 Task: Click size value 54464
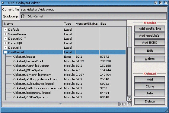pyautogui.click(x=104, y=93)
